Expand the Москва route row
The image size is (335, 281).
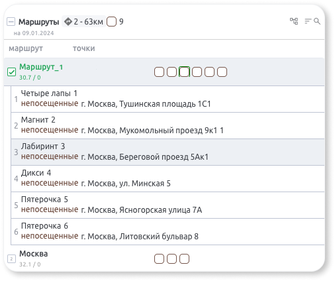coord(164,258)
